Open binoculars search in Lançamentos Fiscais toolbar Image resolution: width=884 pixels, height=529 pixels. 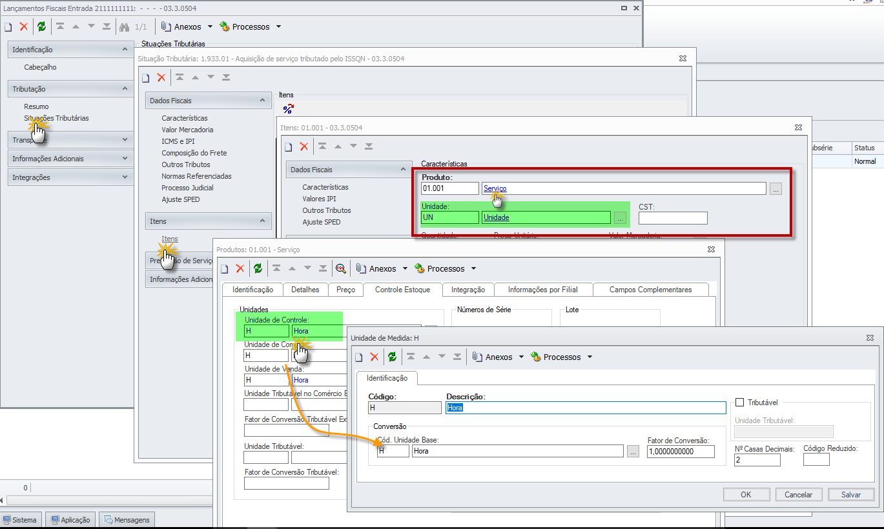124,27
